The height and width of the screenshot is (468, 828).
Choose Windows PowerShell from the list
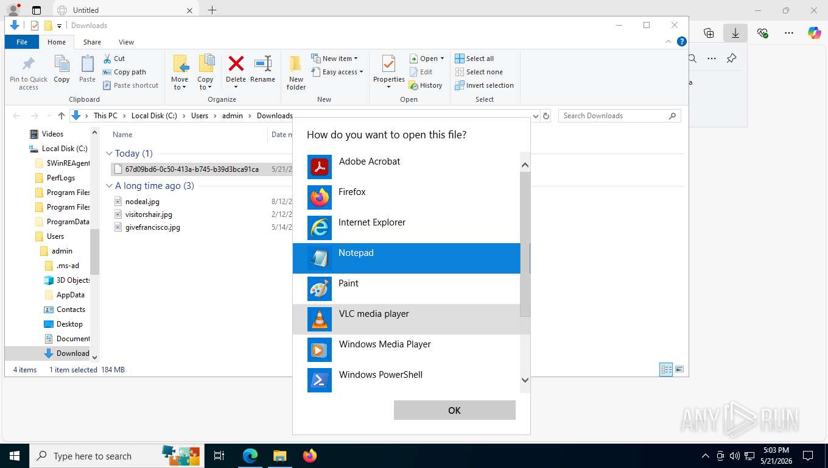point(406,380)
